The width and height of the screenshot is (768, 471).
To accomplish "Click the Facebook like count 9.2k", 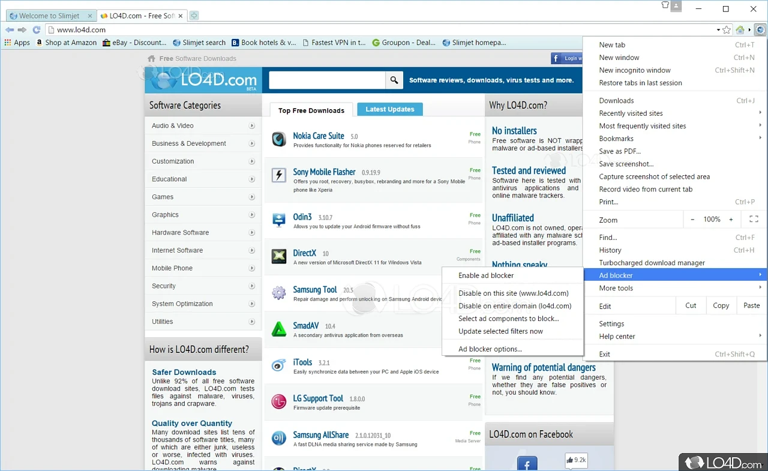I will [x=575, y=460].
